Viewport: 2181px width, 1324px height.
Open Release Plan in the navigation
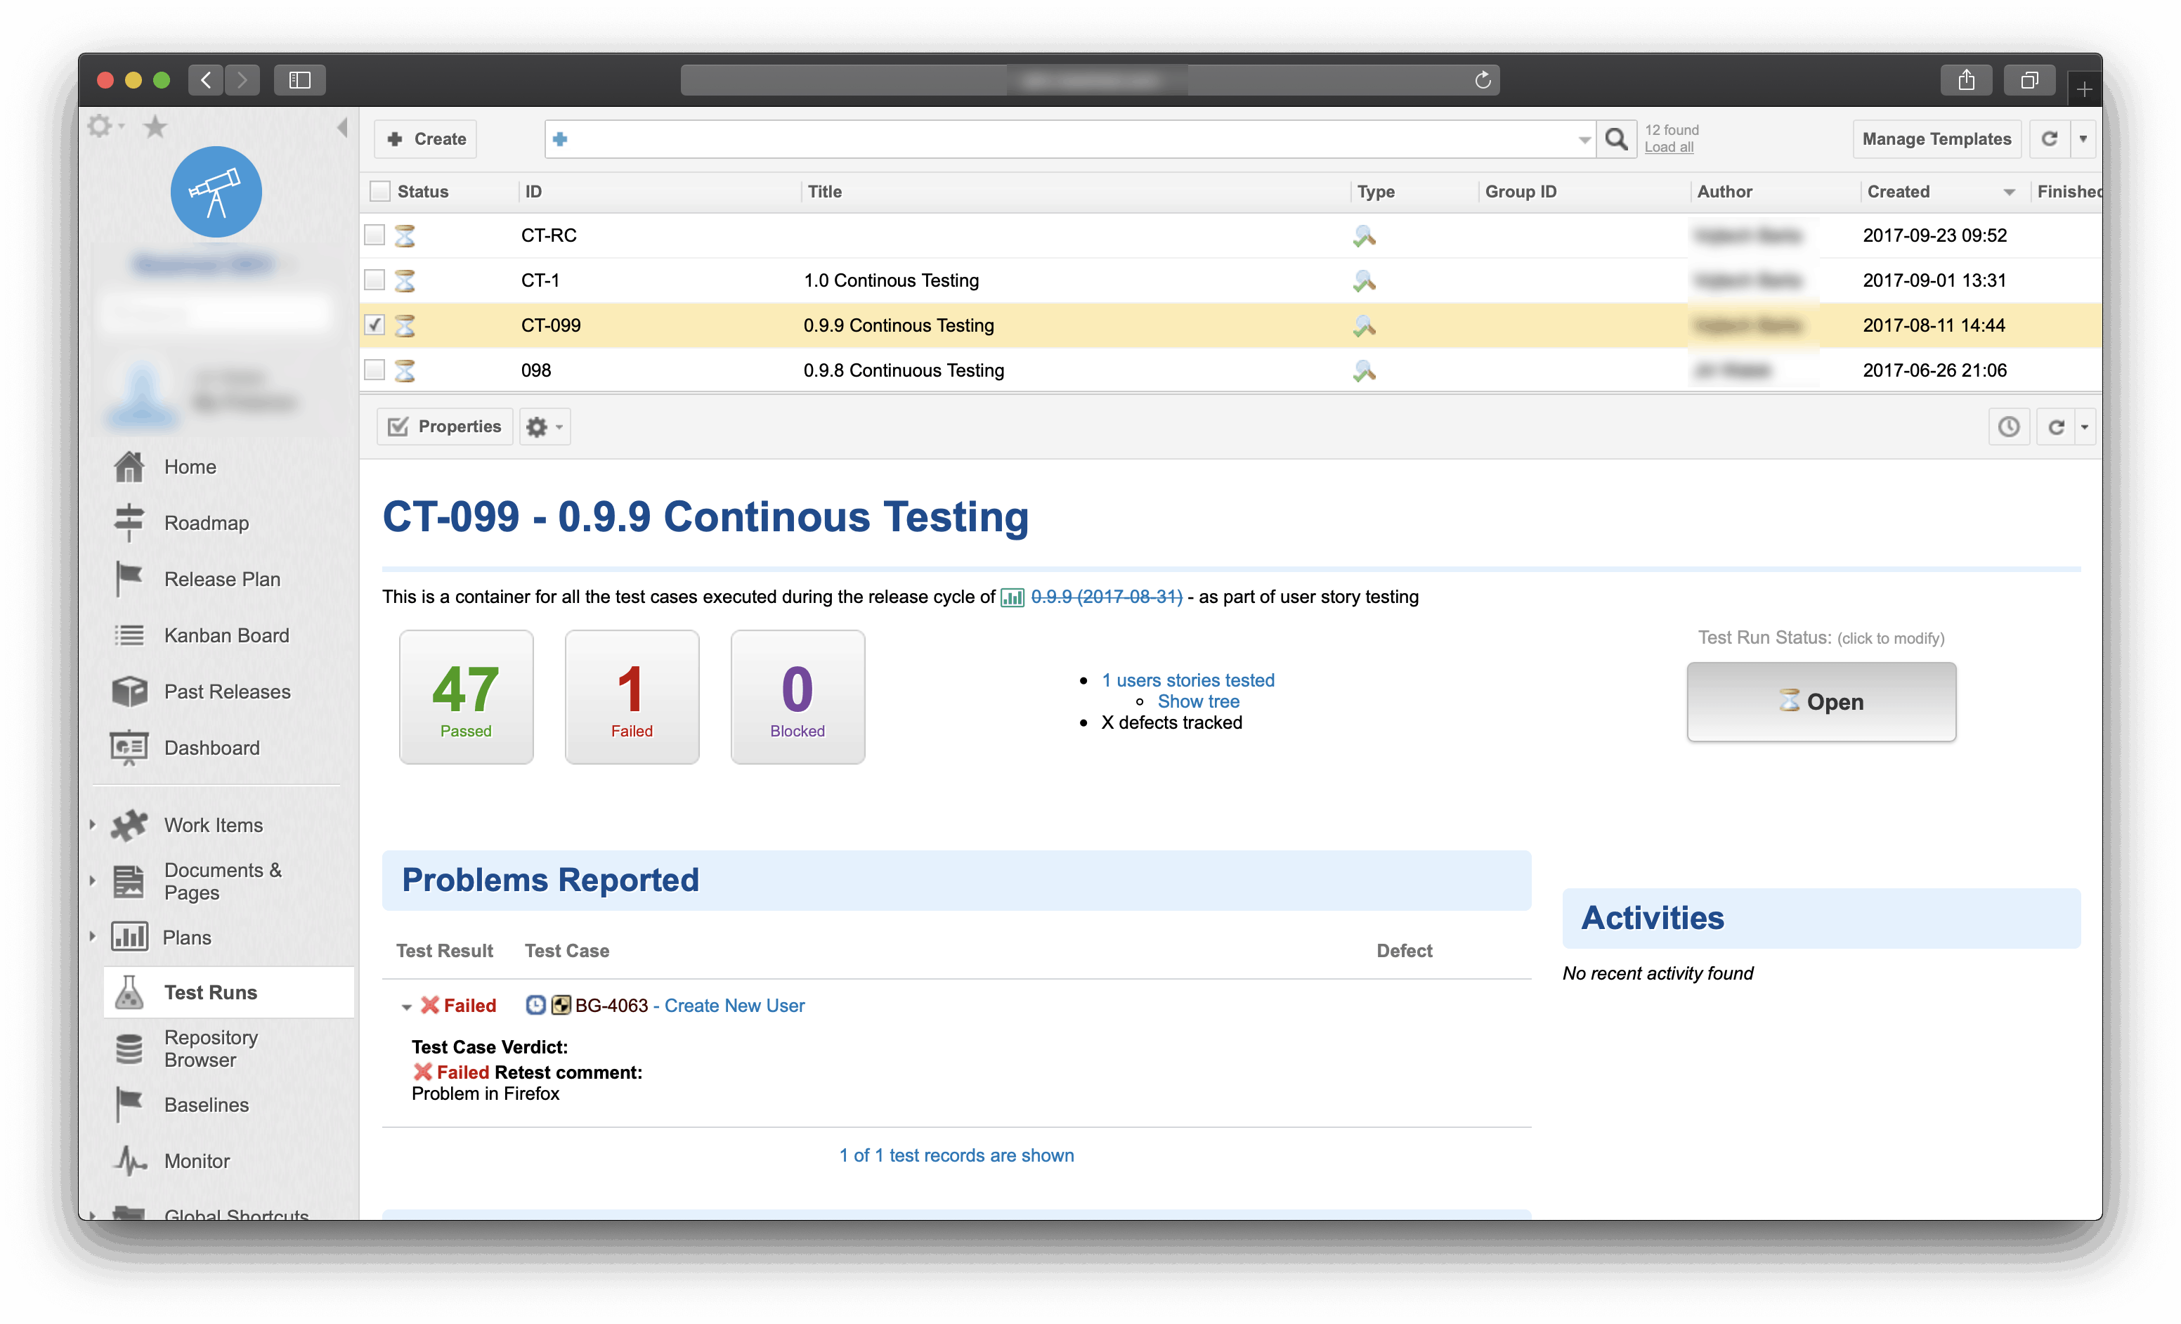222,579
